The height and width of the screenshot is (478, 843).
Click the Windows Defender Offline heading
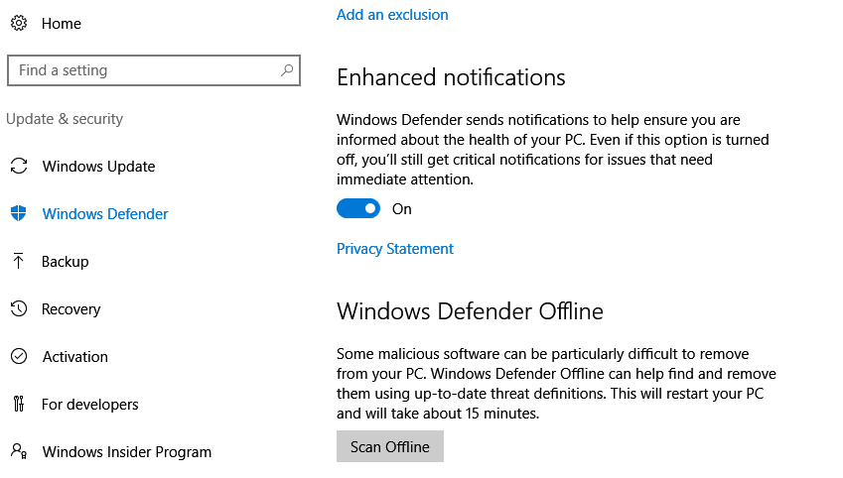(x=470, y=311)
